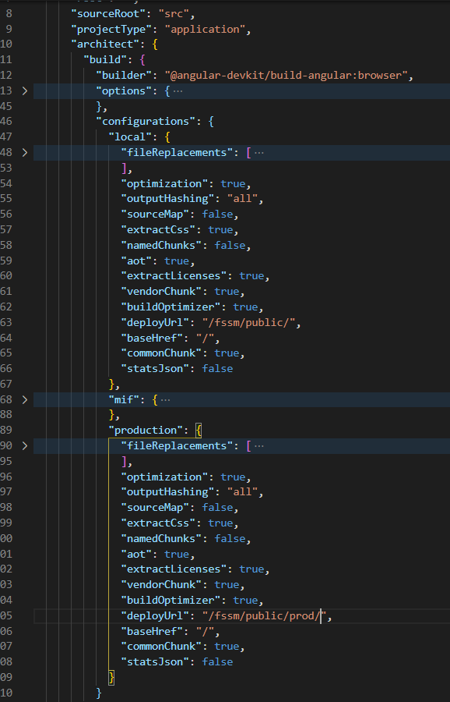The height and width of the screenshot is (702, 450).
Task: Select line 67 via its line number
Action: click(x=6, y=384)
